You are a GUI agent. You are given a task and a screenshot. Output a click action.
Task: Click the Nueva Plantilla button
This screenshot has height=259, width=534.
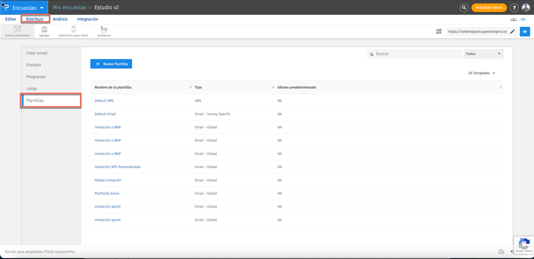111,64
